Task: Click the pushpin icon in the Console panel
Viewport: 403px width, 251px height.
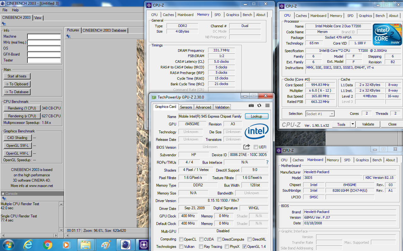Action: click(x=4, y=198)
